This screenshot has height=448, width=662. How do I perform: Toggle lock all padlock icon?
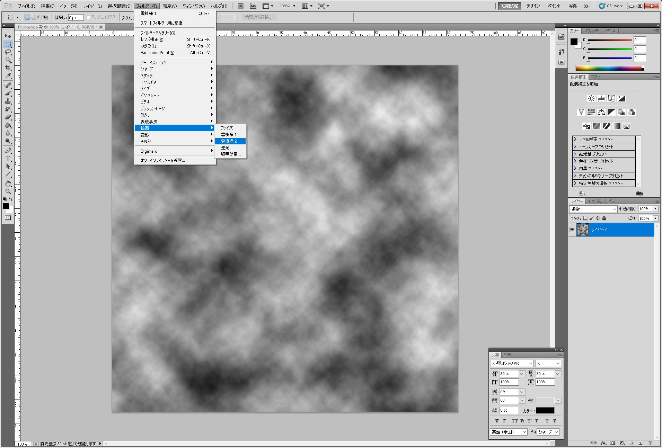pyautogui.click(x=604, y=218)
